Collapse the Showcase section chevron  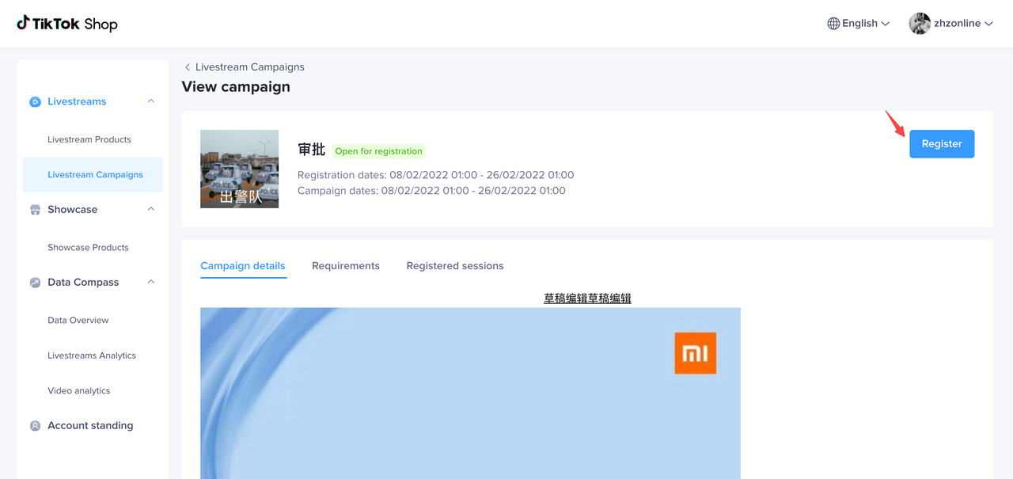(x=151, y=209)
